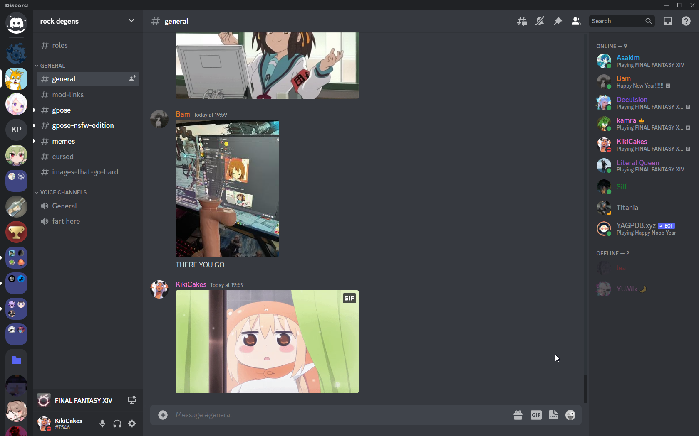
Task: Open the cursed channel
Action: point(88,157)
